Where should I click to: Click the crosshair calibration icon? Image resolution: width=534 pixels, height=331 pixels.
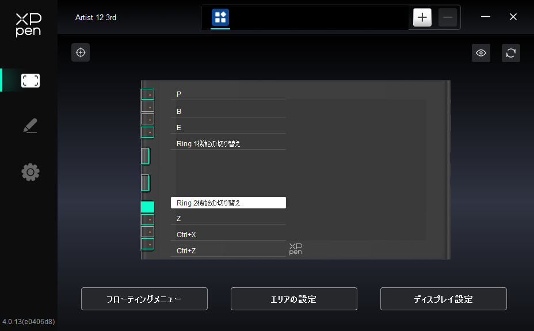coord(81,52)
